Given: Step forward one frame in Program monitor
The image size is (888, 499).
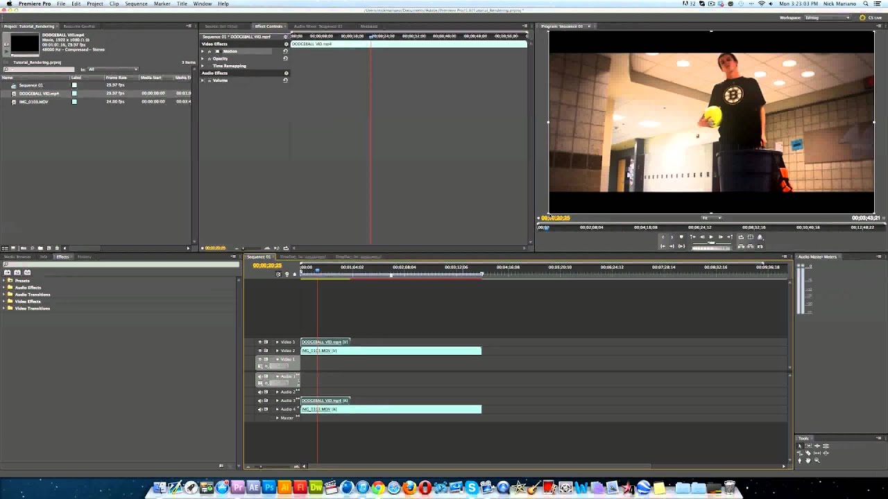Looking at the screenshot, I should [x=721, y=237].
